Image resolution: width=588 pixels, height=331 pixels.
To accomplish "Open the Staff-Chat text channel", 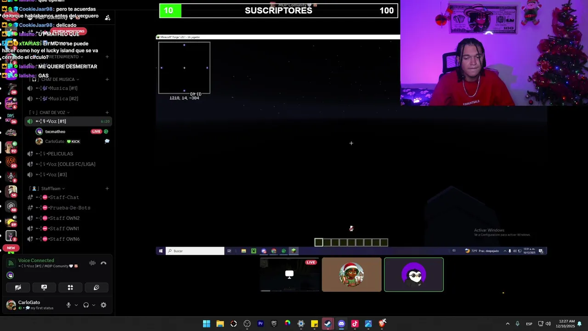I will tap(68, 198).
